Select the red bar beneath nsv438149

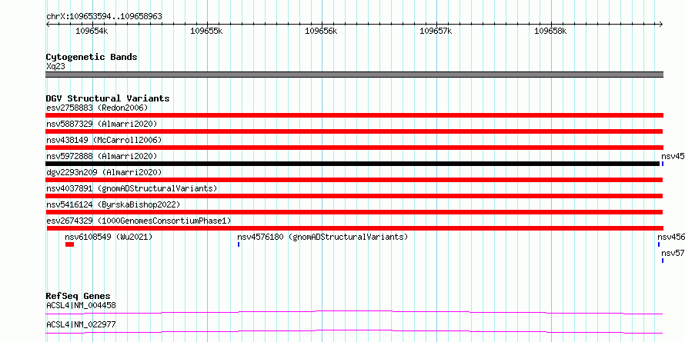click(x=355, y=148)
